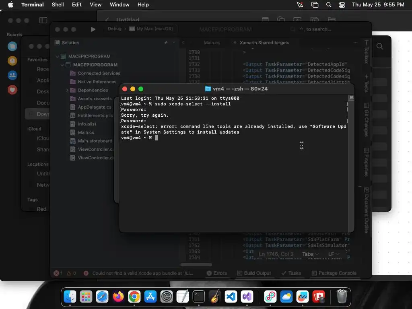
Task: Open the Document Outline side panel
Action: [366, 210]
